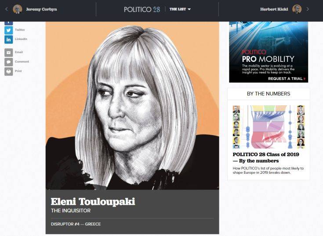Viewport: 323px width, 236px height.
Task: Go to previous profile with left arrow
Action: 7,9
